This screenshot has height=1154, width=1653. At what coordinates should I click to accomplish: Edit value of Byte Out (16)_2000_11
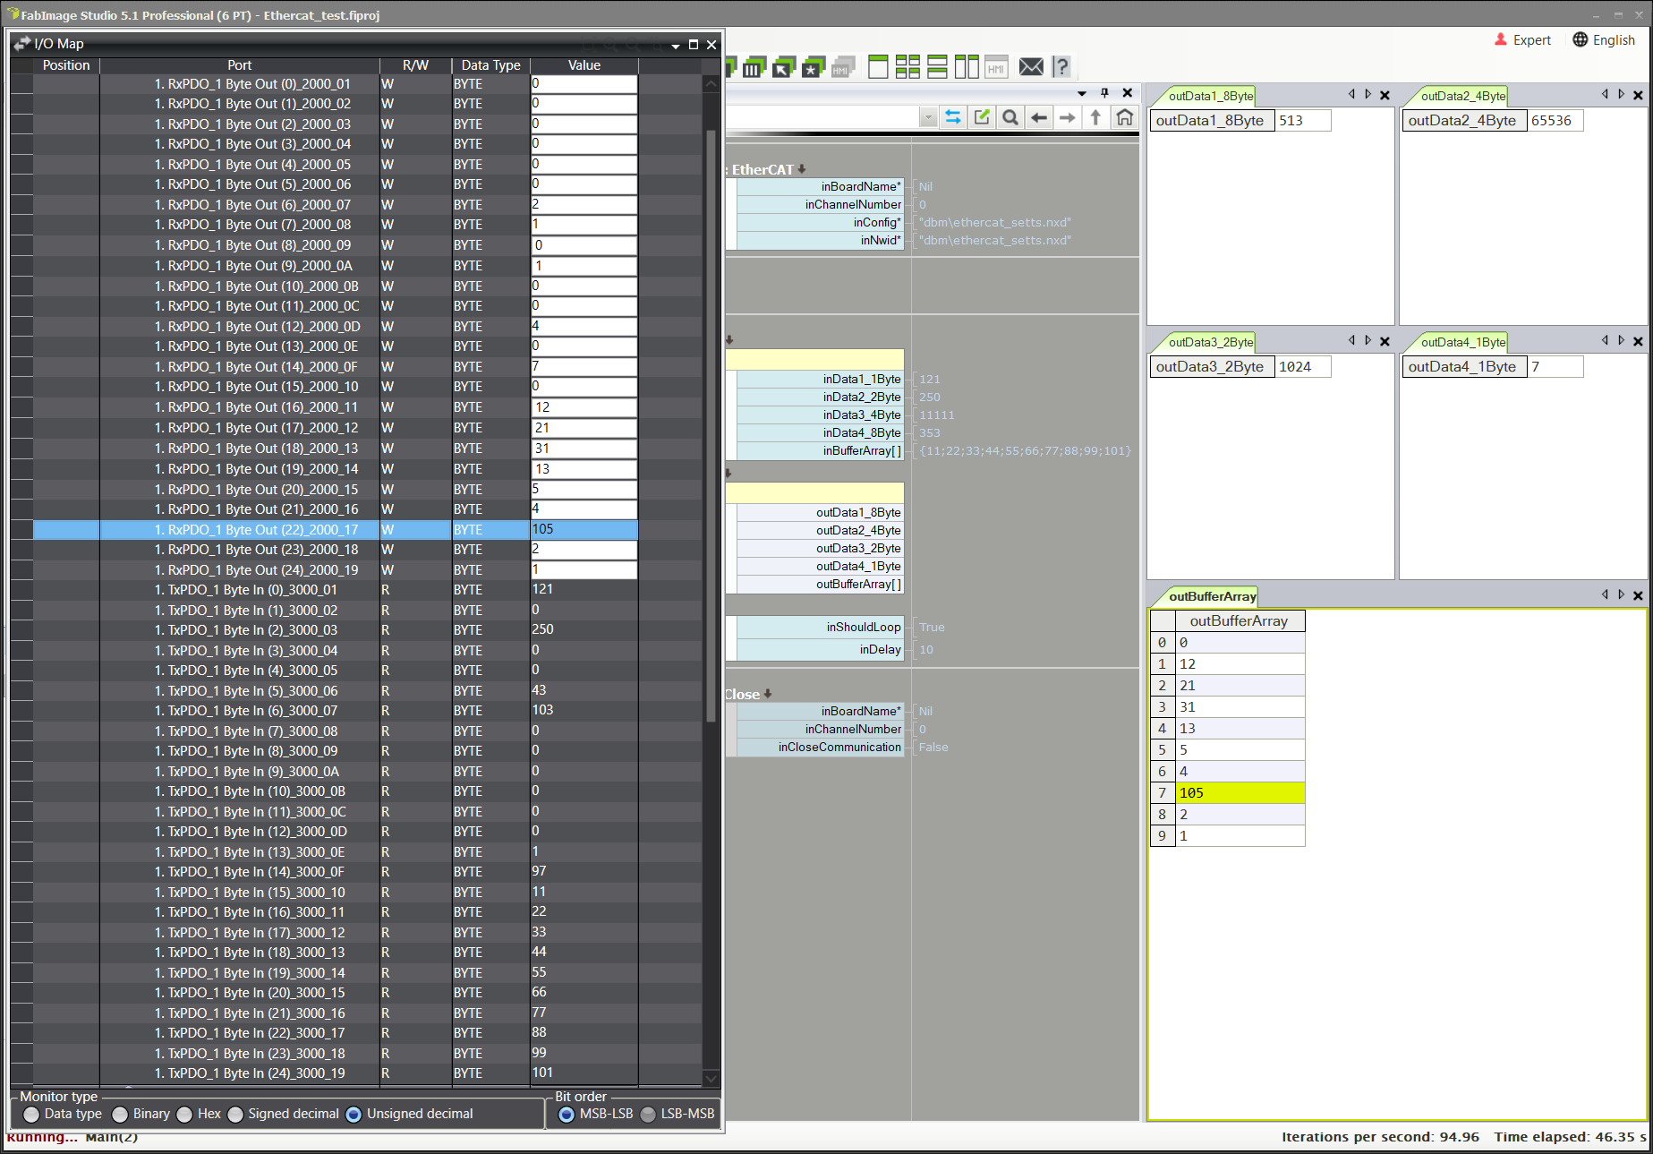(x=584, y=407)
